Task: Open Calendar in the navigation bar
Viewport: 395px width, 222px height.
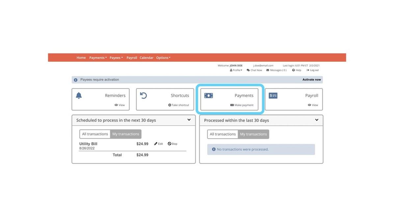Action: 146,58
